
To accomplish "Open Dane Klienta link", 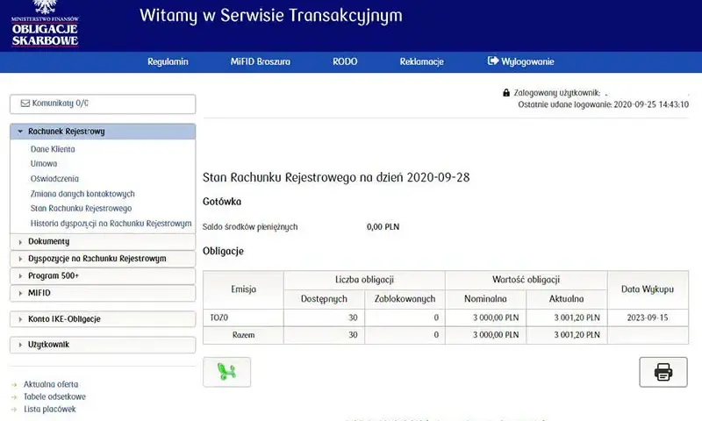I will 53,149.
